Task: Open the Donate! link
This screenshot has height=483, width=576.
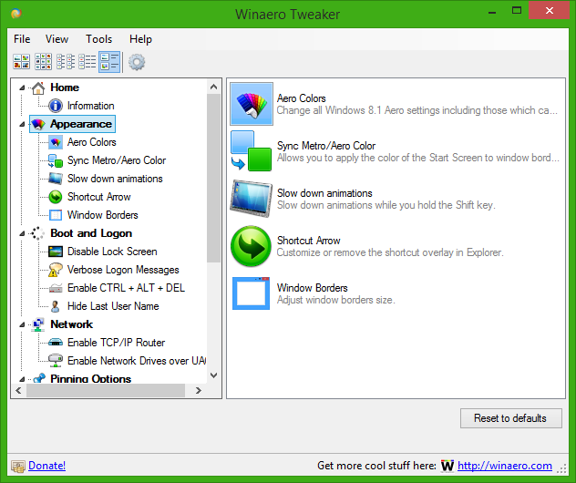Action: pos(47,466)
